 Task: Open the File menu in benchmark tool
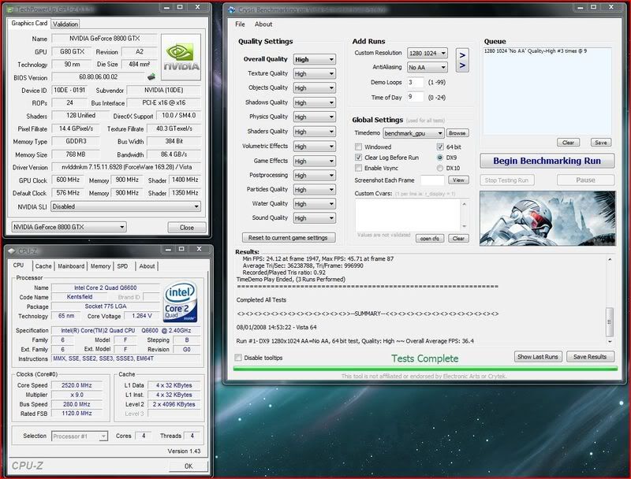click(240, 24)
